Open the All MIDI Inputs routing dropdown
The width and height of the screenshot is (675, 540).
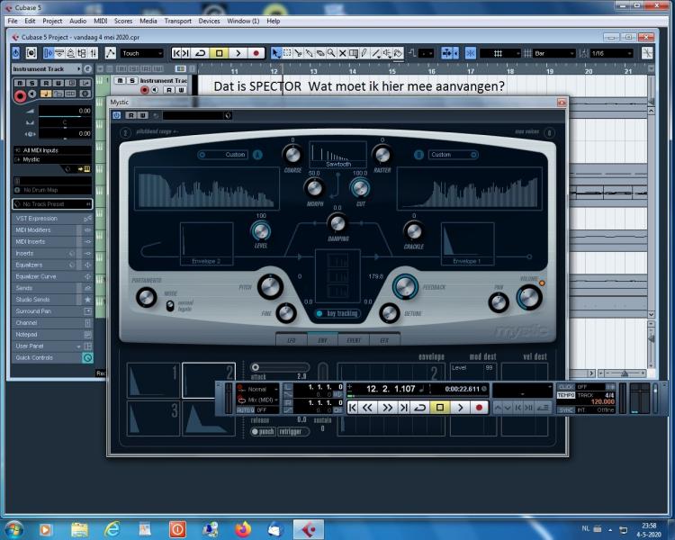point(52,150)
